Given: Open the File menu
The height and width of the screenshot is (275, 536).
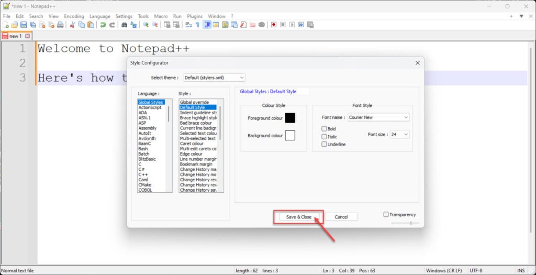Looking at the screenshot, I should [6, 16].
